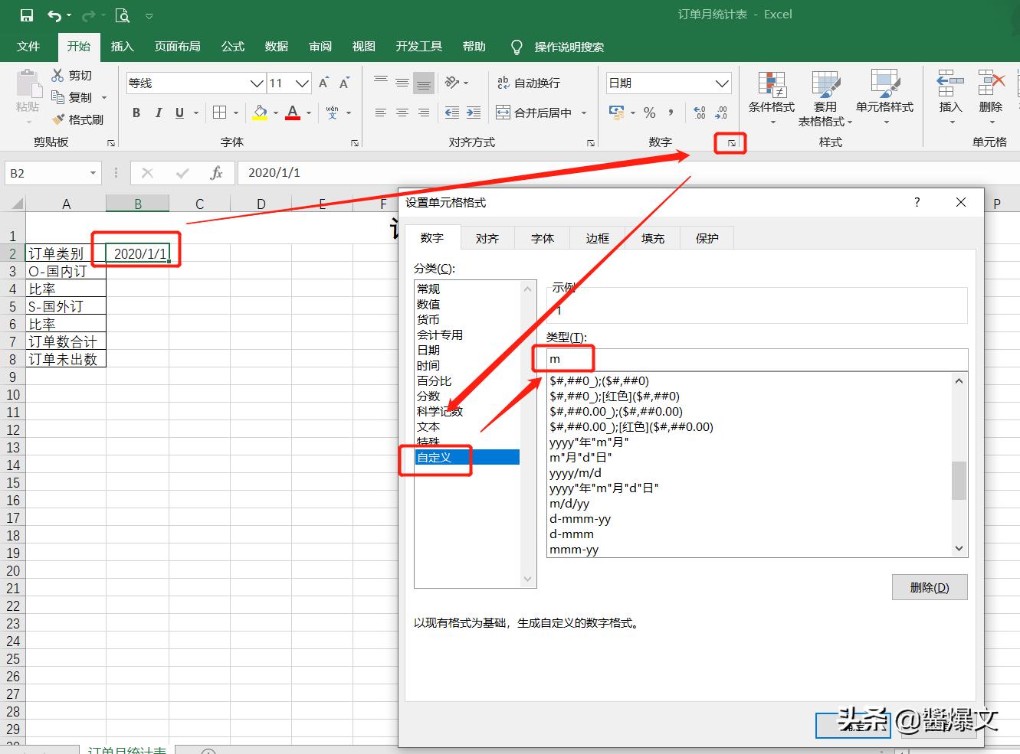The height and width of the screenshot is (754, 1020).
Task: Click the Cut scissors icon
Action: [x=57, y=75]
